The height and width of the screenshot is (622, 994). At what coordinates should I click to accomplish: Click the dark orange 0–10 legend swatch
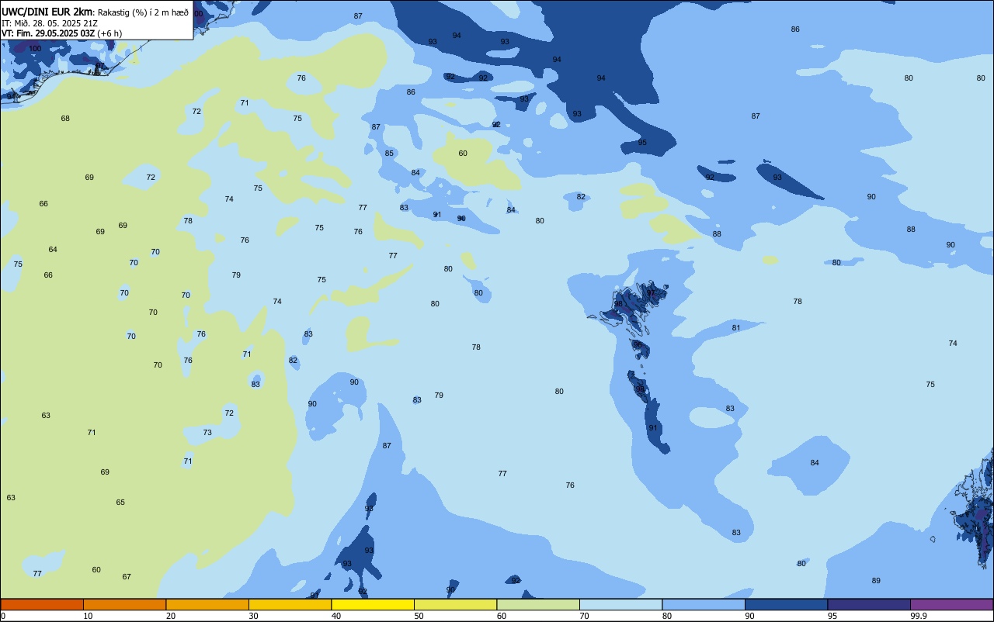42,604
